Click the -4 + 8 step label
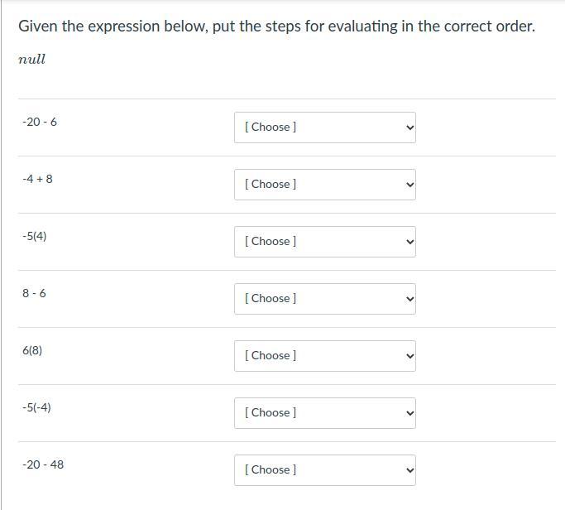 37,179
